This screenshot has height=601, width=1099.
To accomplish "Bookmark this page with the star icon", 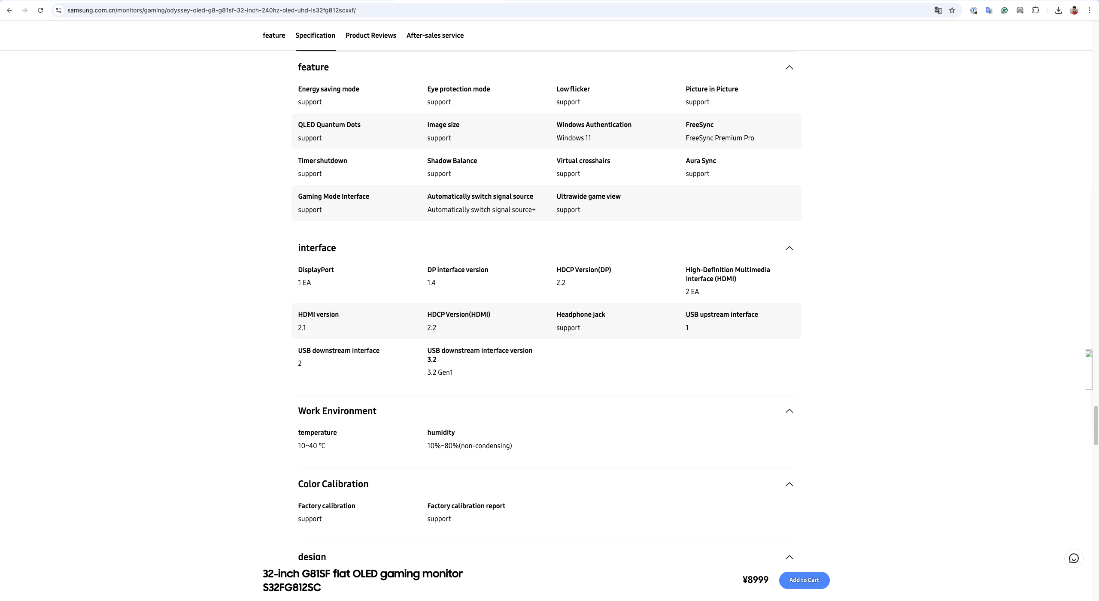I will coord(952,10).
